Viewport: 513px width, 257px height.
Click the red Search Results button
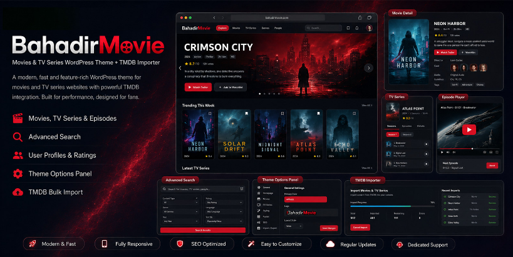[203, 230]
